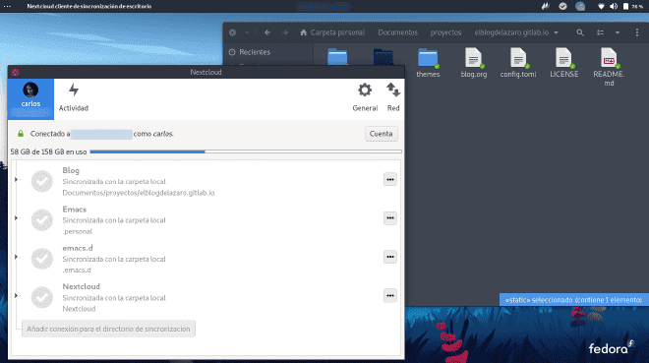Click the Cuenta button

(381, 134)
